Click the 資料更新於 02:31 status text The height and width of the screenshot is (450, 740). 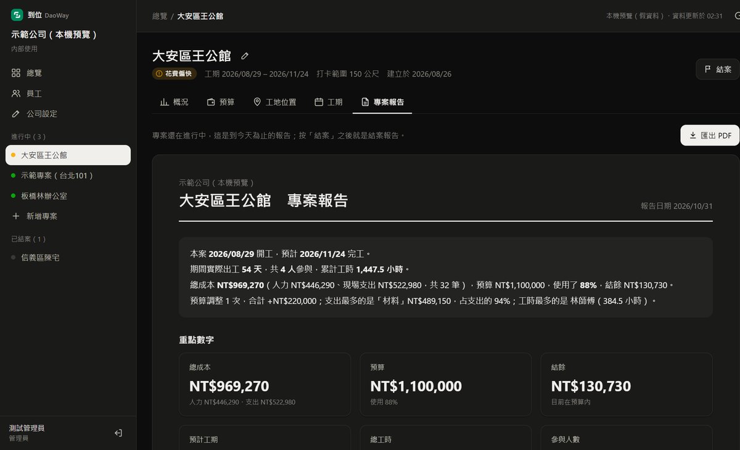click(x=697, y=16)
